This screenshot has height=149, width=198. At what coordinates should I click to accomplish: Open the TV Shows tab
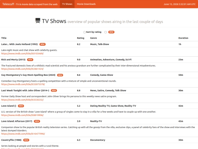pyautogui.click(x=67, y=4)
